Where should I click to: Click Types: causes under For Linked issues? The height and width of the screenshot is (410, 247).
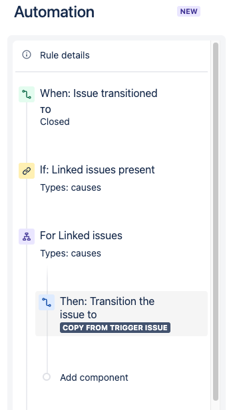coord(71,253)
